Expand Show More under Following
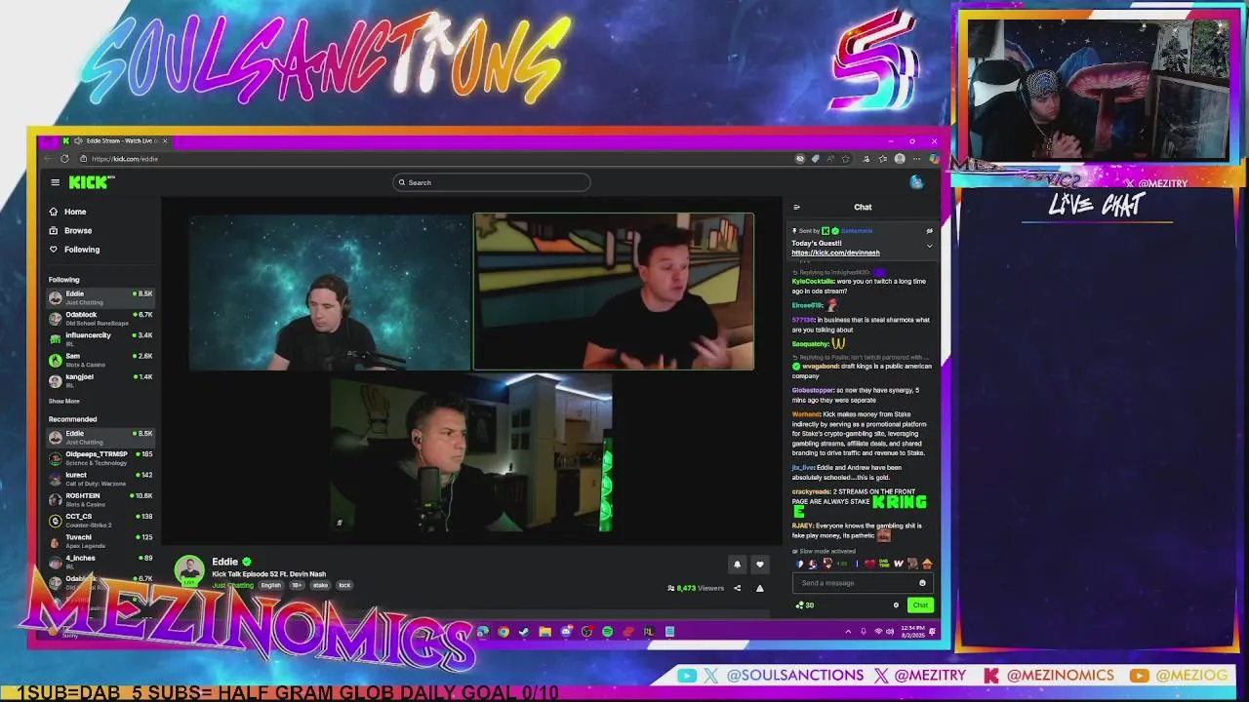The image size is (1249, 702). pos(64,401)
